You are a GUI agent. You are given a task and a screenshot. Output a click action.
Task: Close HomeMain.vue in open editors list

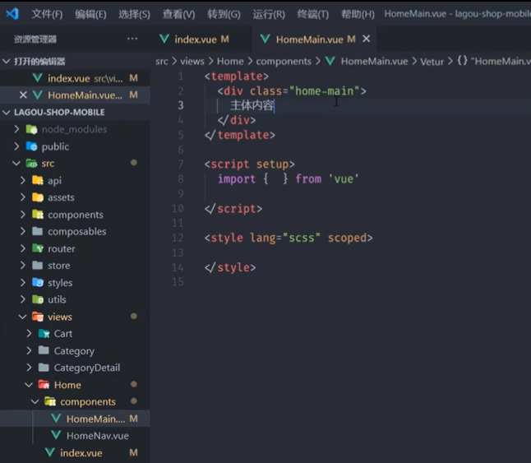(x=23, y=95)
